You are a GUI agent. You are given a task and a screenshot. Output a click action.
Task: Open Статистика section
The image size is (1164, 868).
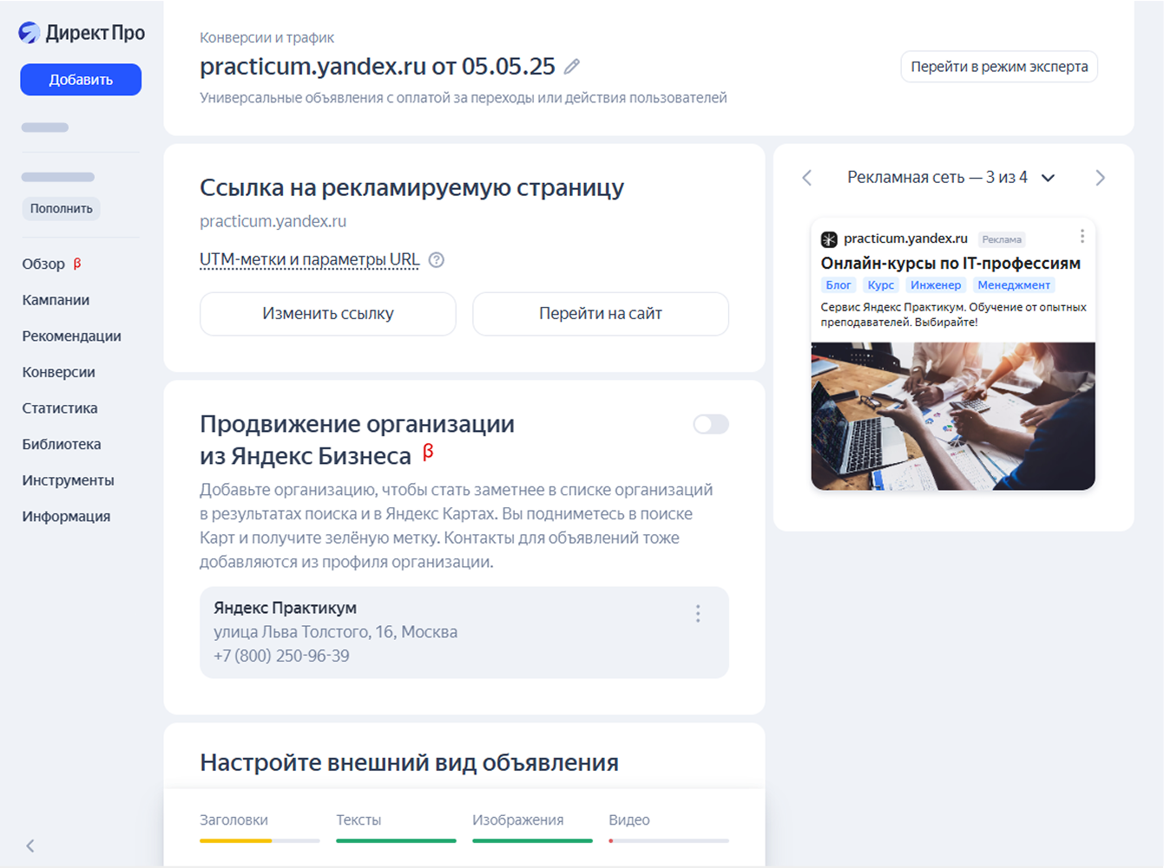60,408
